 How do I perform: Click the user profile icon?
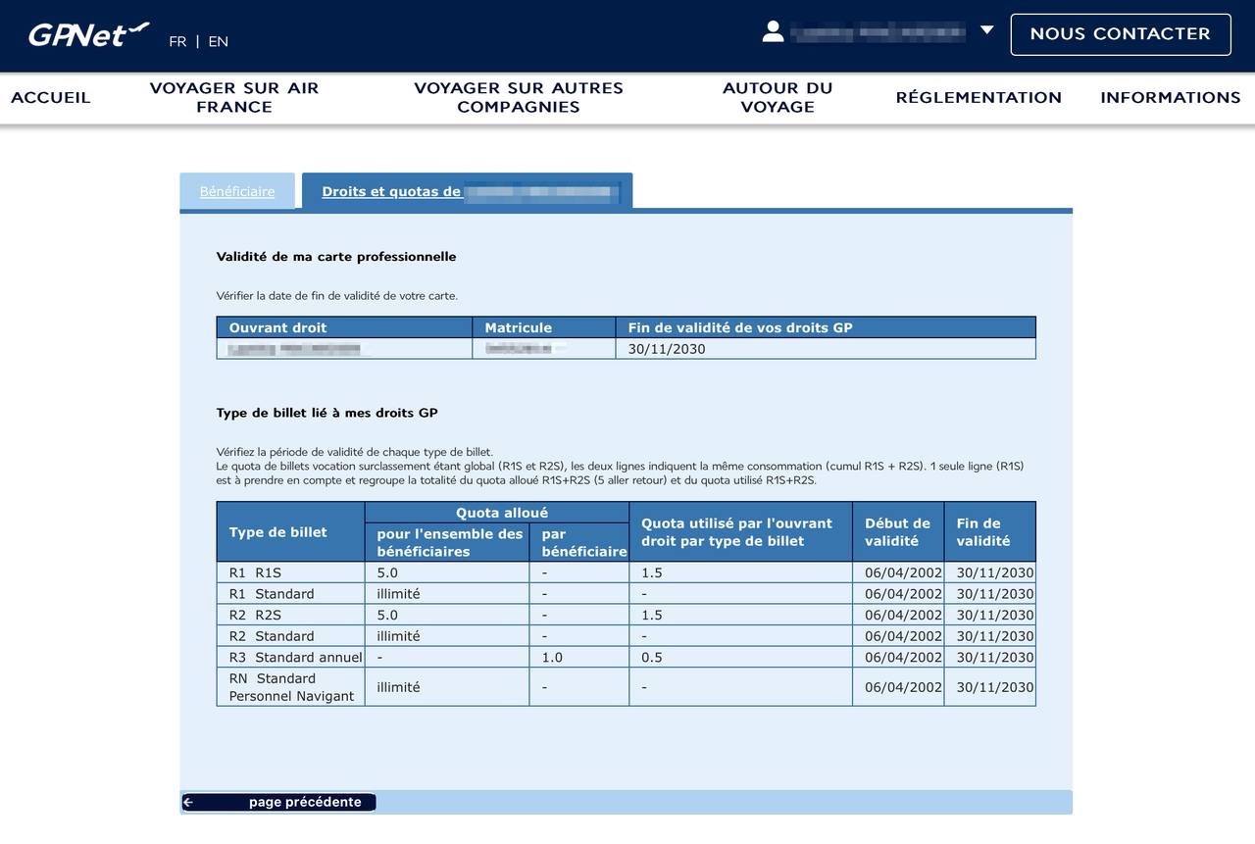tap(773, 31)
